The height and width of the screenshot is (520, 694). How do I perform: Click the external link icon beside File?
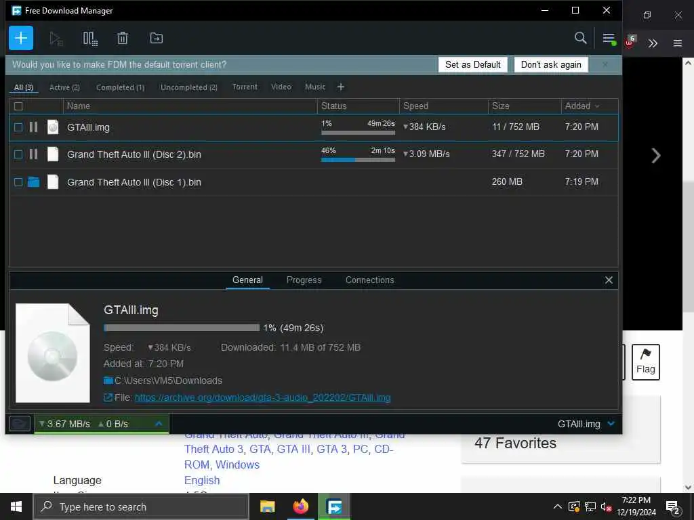click(108, 397)
